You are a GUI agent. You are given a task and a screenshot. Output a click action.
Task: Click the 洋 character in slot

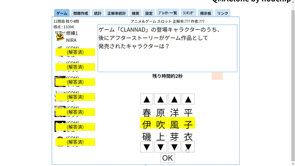[x=175, y=113]
